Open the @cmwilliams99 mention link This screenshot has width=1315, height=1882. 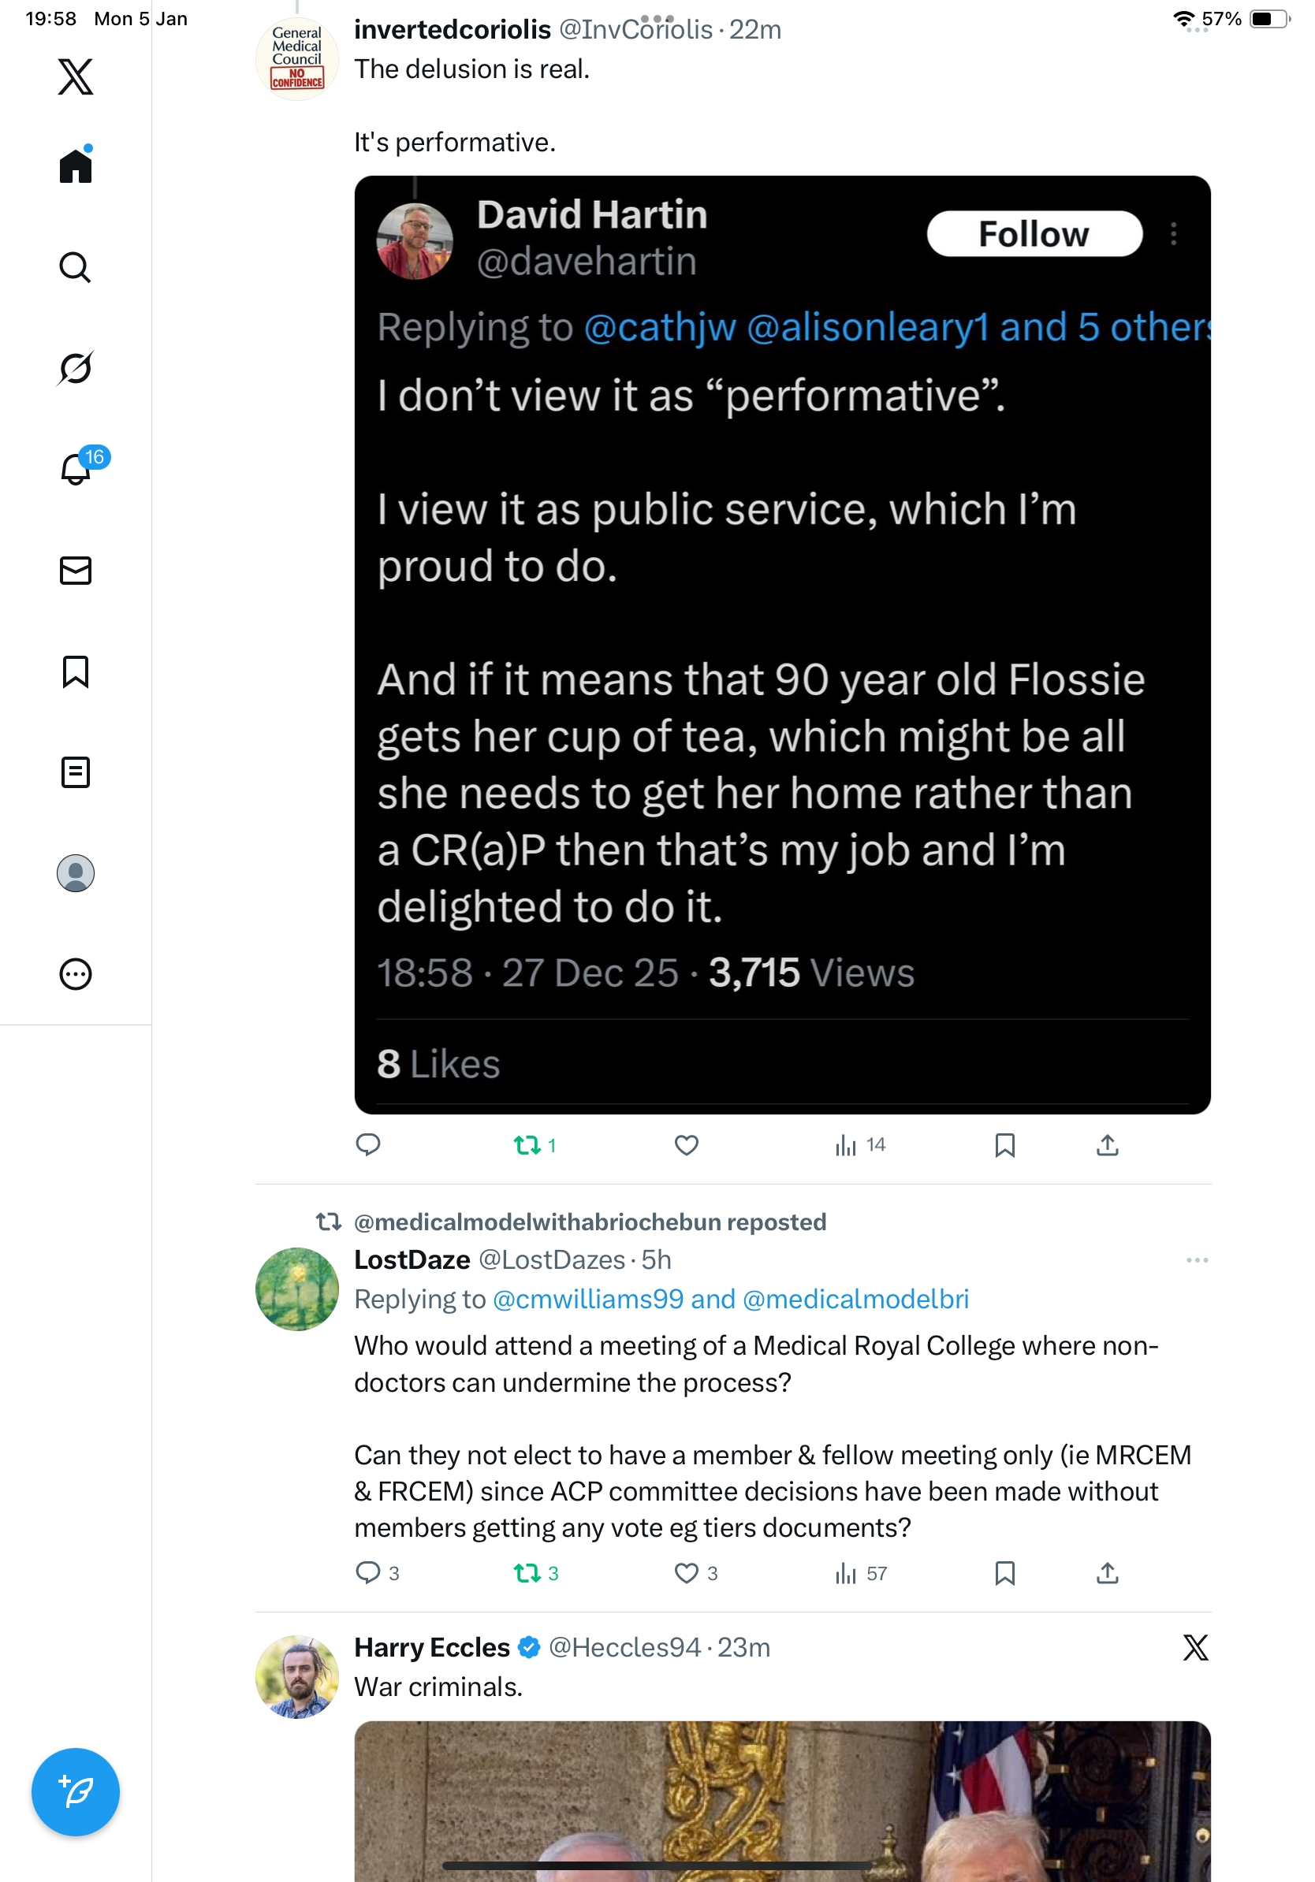588,1300
